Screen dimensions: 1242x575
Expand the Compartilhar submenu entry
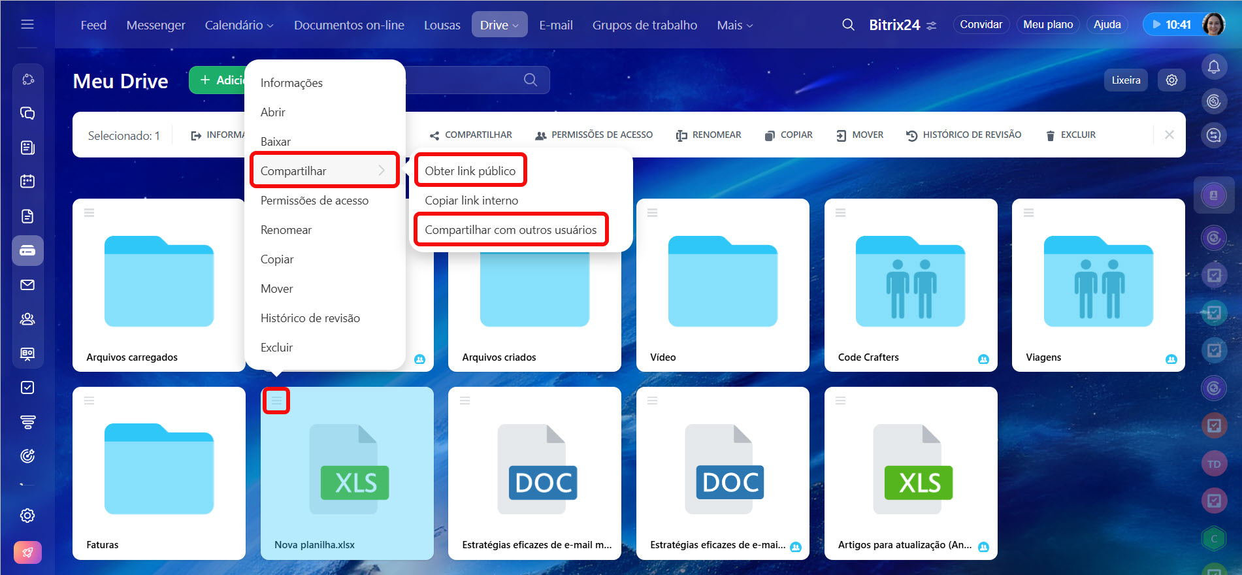[324, 171]
